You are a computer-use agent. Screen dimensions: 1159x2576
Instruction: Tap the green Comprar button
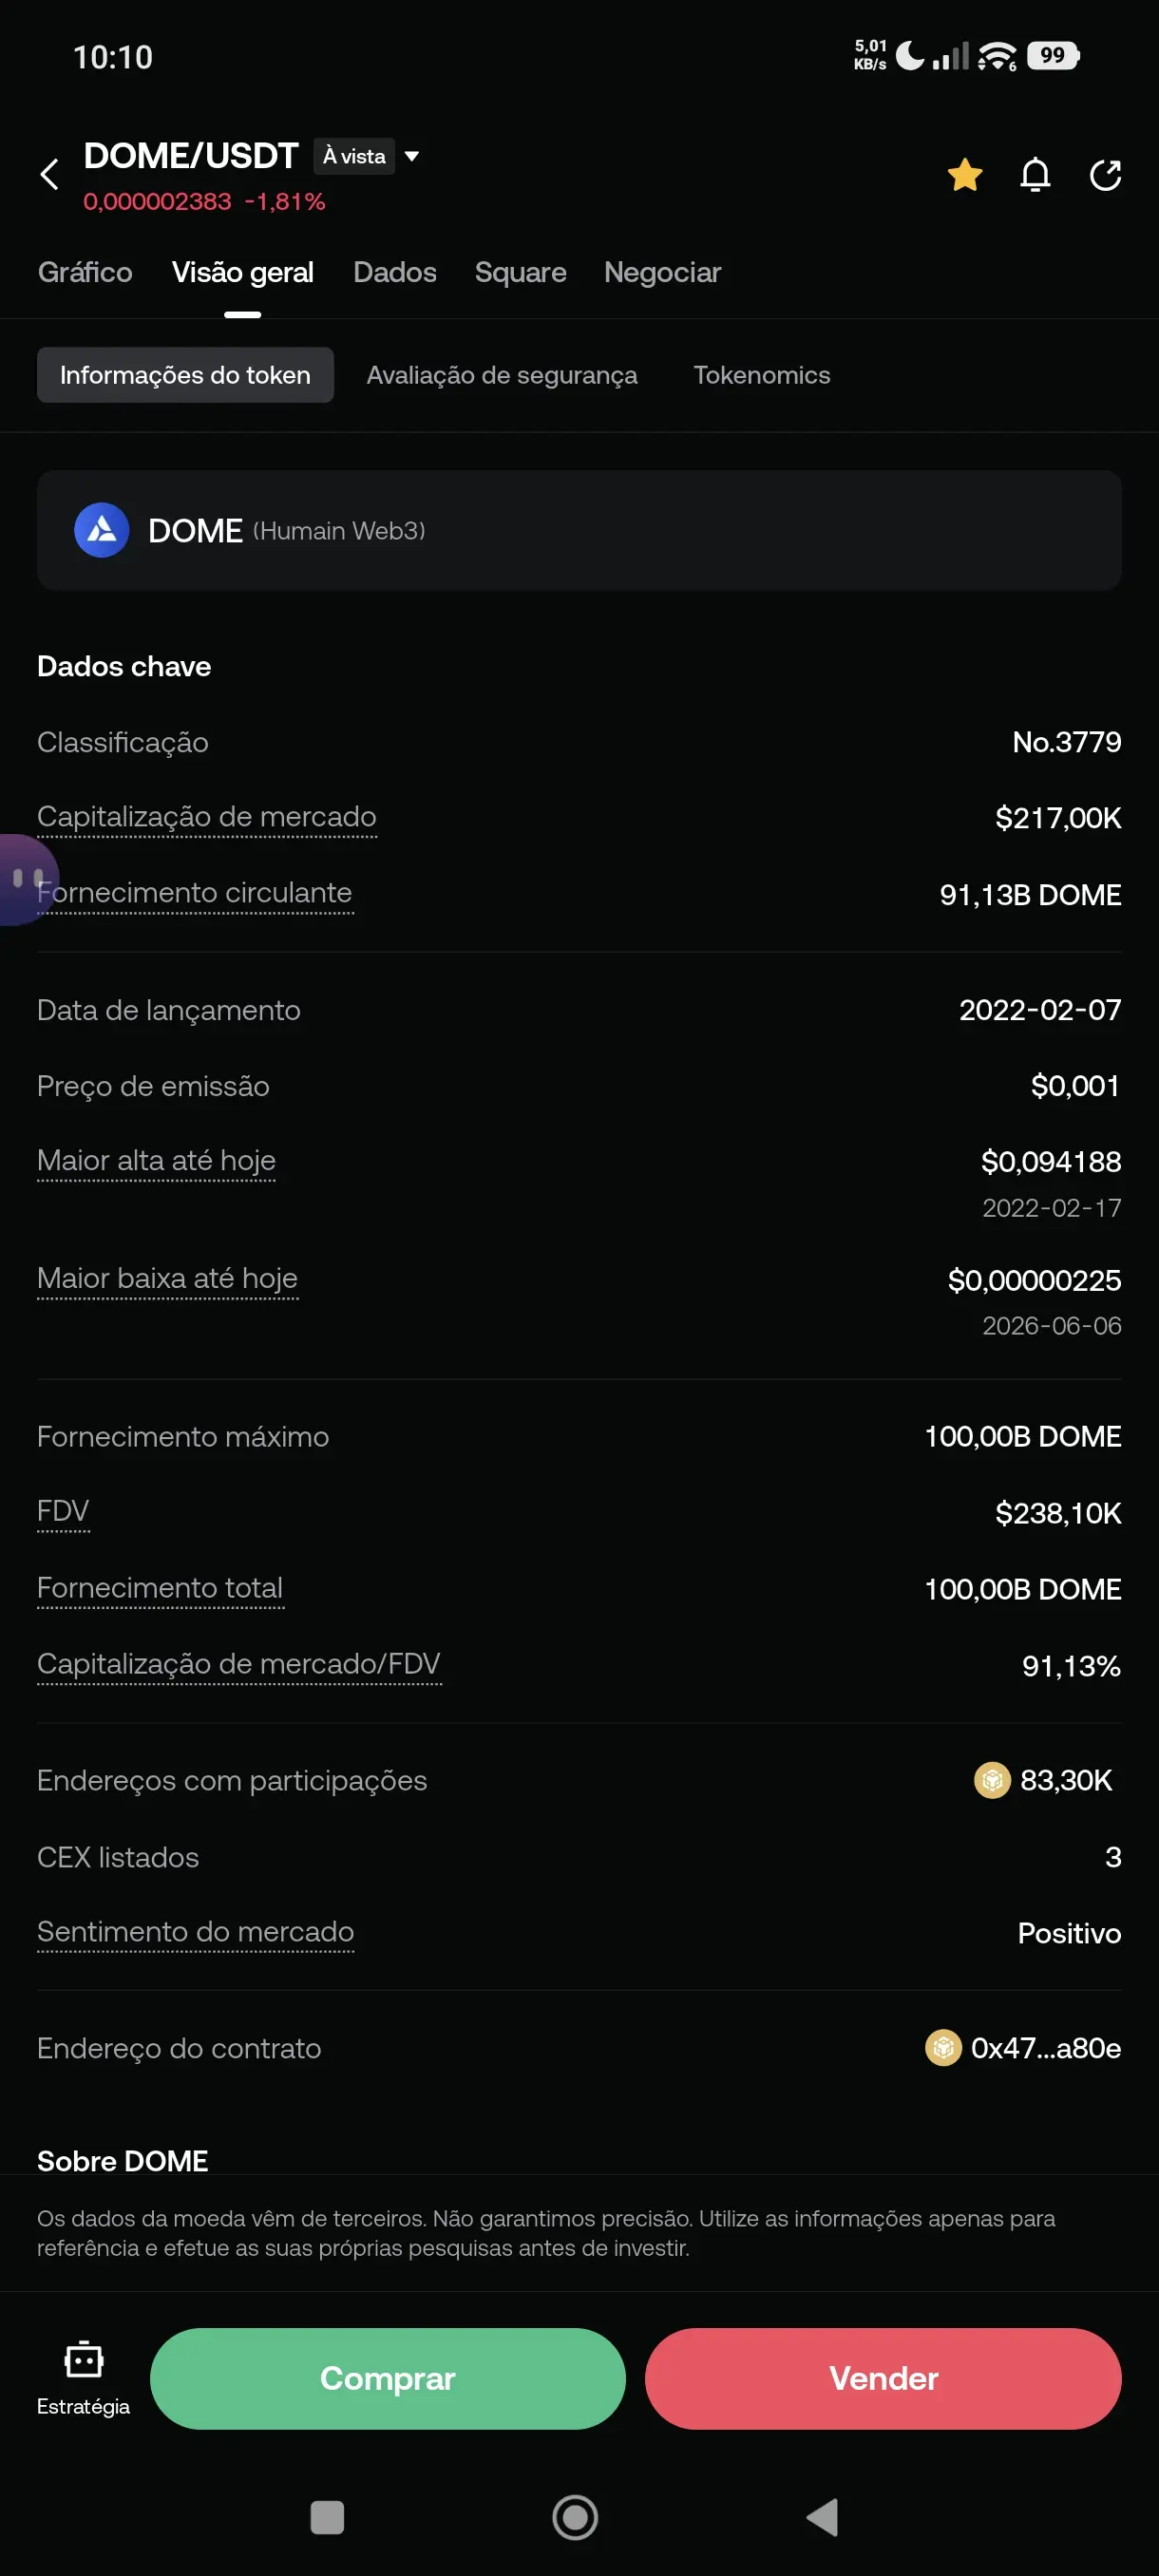click(387, 2378)
